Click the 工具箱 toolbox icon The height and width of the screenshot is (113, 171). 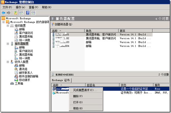pyautogui.click(x=12, y=83)
